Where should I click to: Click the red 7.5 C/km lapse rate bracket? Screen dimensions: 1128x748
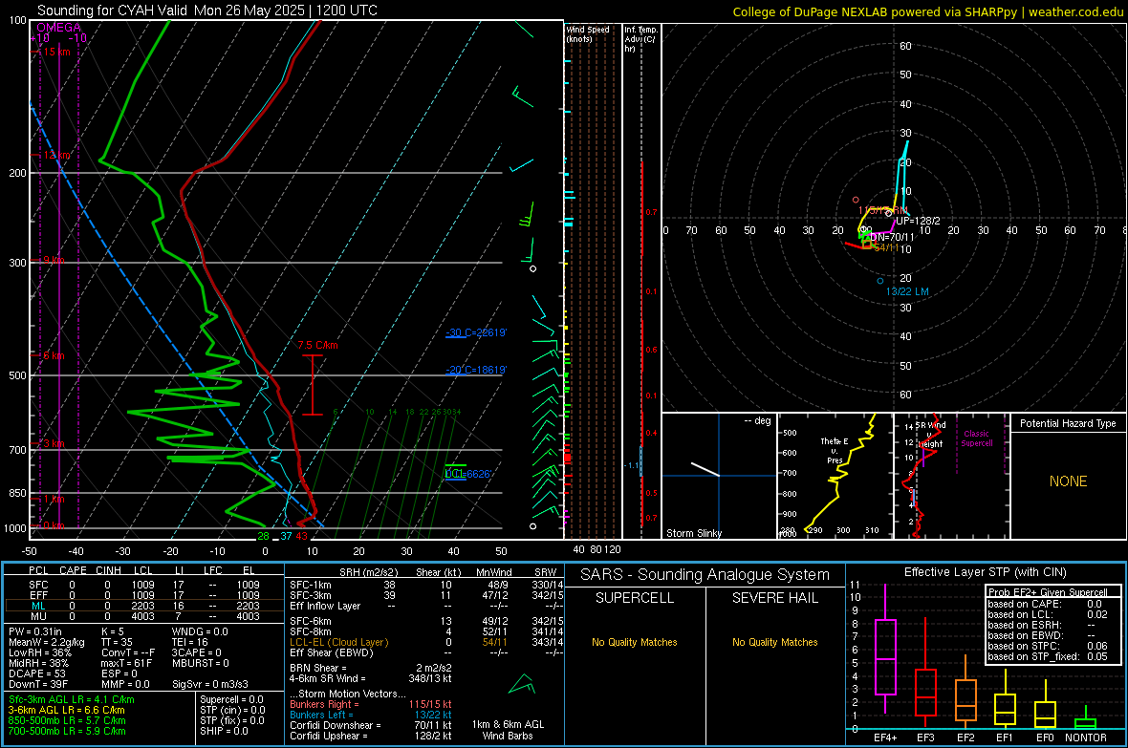[313, 385]
